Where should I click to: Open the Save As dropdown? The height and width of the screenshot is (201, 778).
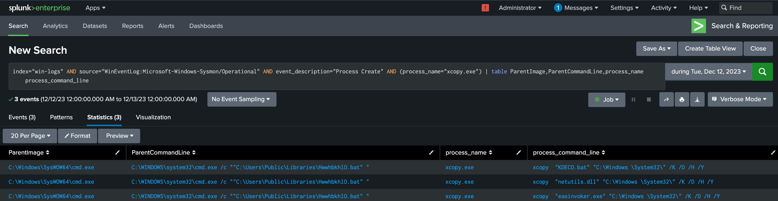[x=656, y=49]
